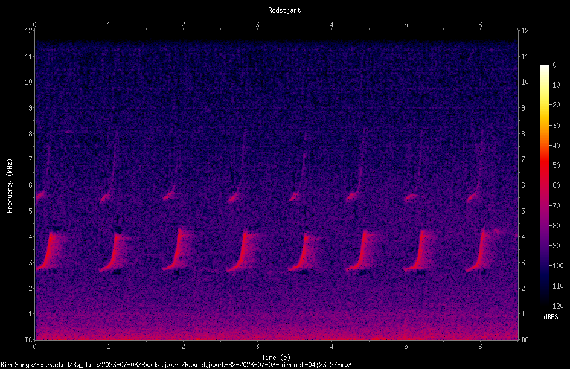Click the harmonic blip above the fourth chirp
Image resolution: width=570 pixels, height=369 pixels.
[x=234, y=197]
